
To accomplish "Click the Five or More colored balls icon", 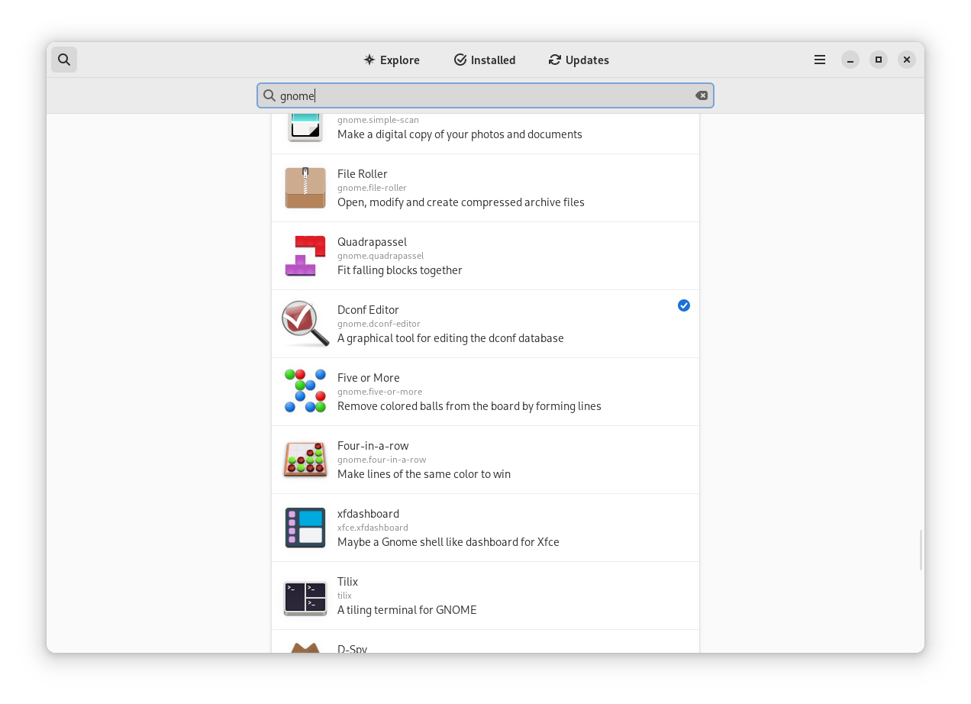I will click(305, 391).
